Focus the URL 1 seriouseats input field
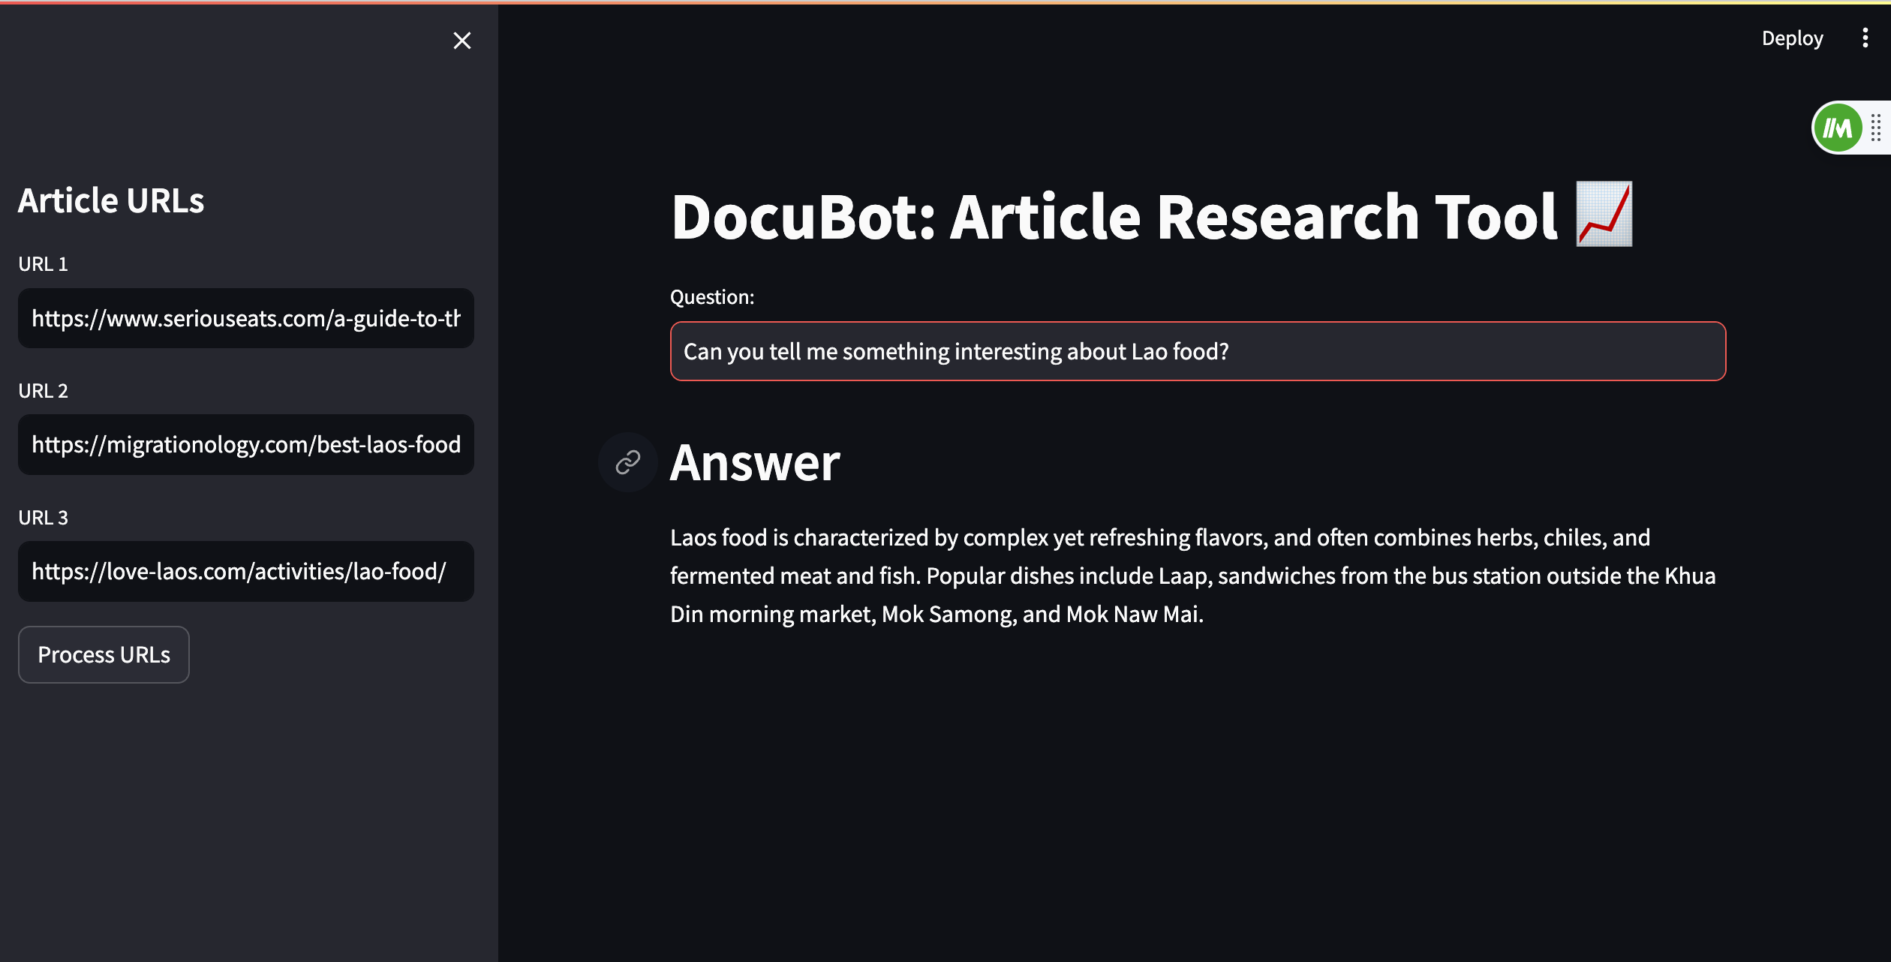1891x962 pixels. point(245,318)
